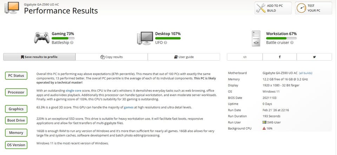
Task: Open the all builds link
Action: 305,73
